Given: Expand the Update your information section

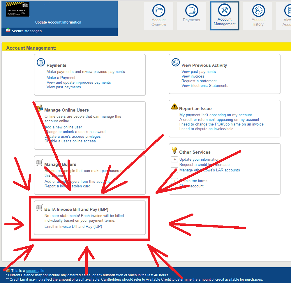Looking at the screenshot, I should tap(174, 159).
